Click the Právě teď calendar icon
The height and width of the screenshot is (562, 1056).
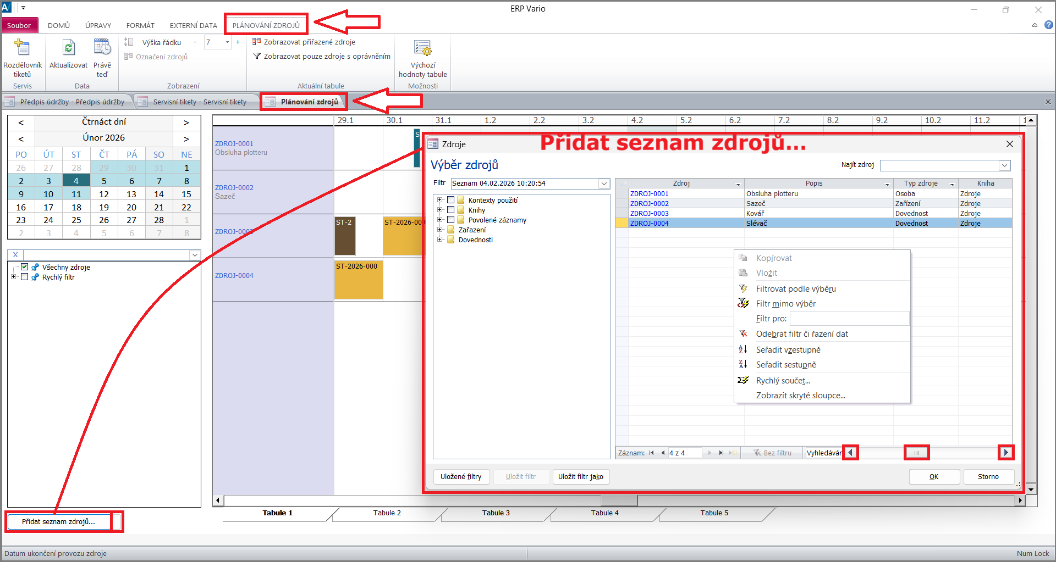click(102, 48)
